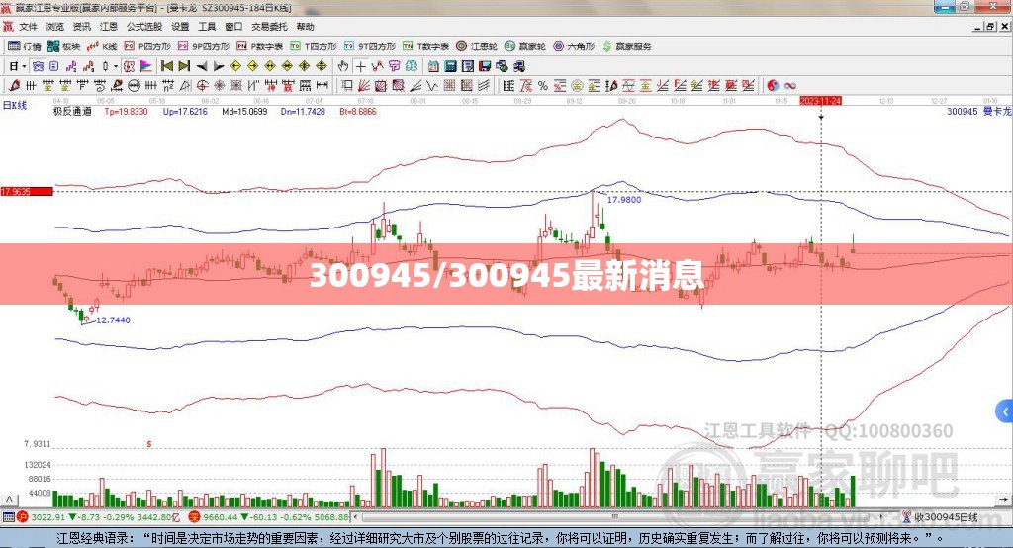
Task: Click the grid icon in status bar
Action: tap(8, 517)
